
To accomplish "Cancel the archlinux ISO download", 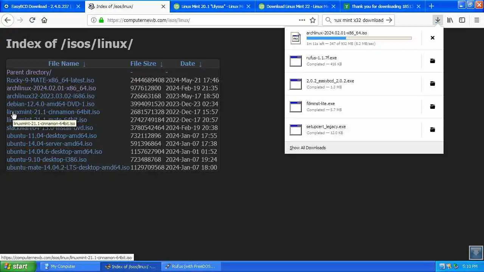I will click(433, 38).
